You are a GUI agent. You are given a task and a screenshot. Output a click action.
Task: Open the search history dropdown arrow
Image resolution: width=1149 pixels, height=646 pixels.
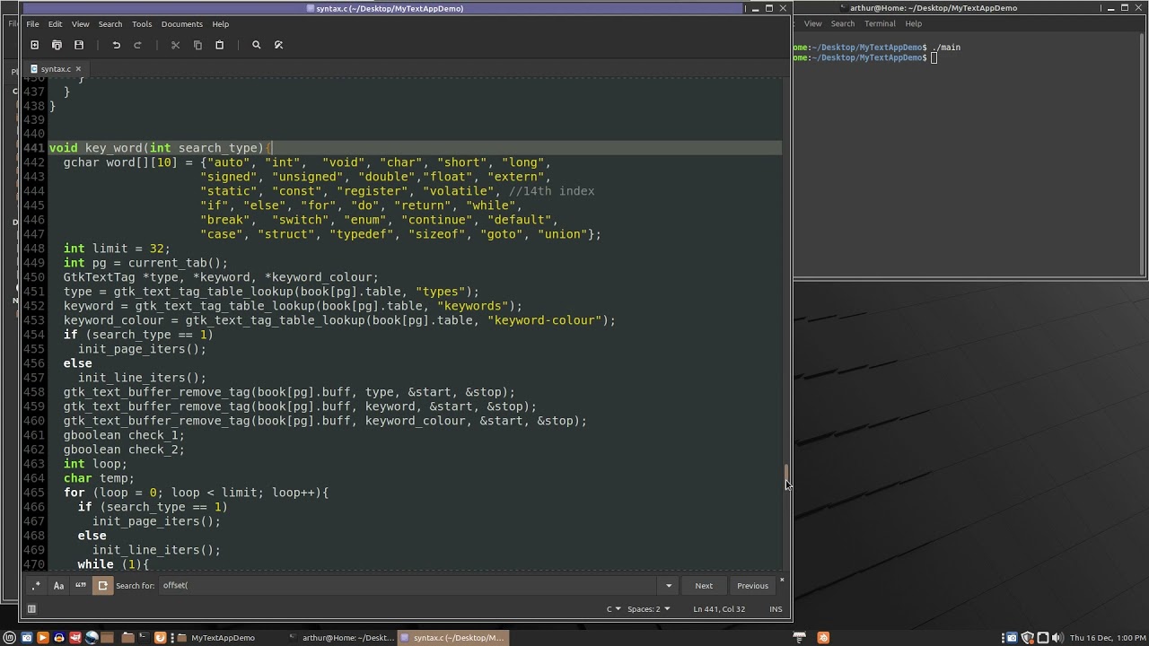pos(668,586)
